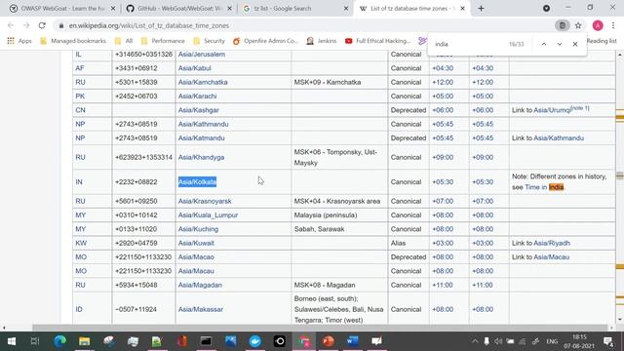
Task: Open the Chrome profile avatar
Action: [598, 25]
